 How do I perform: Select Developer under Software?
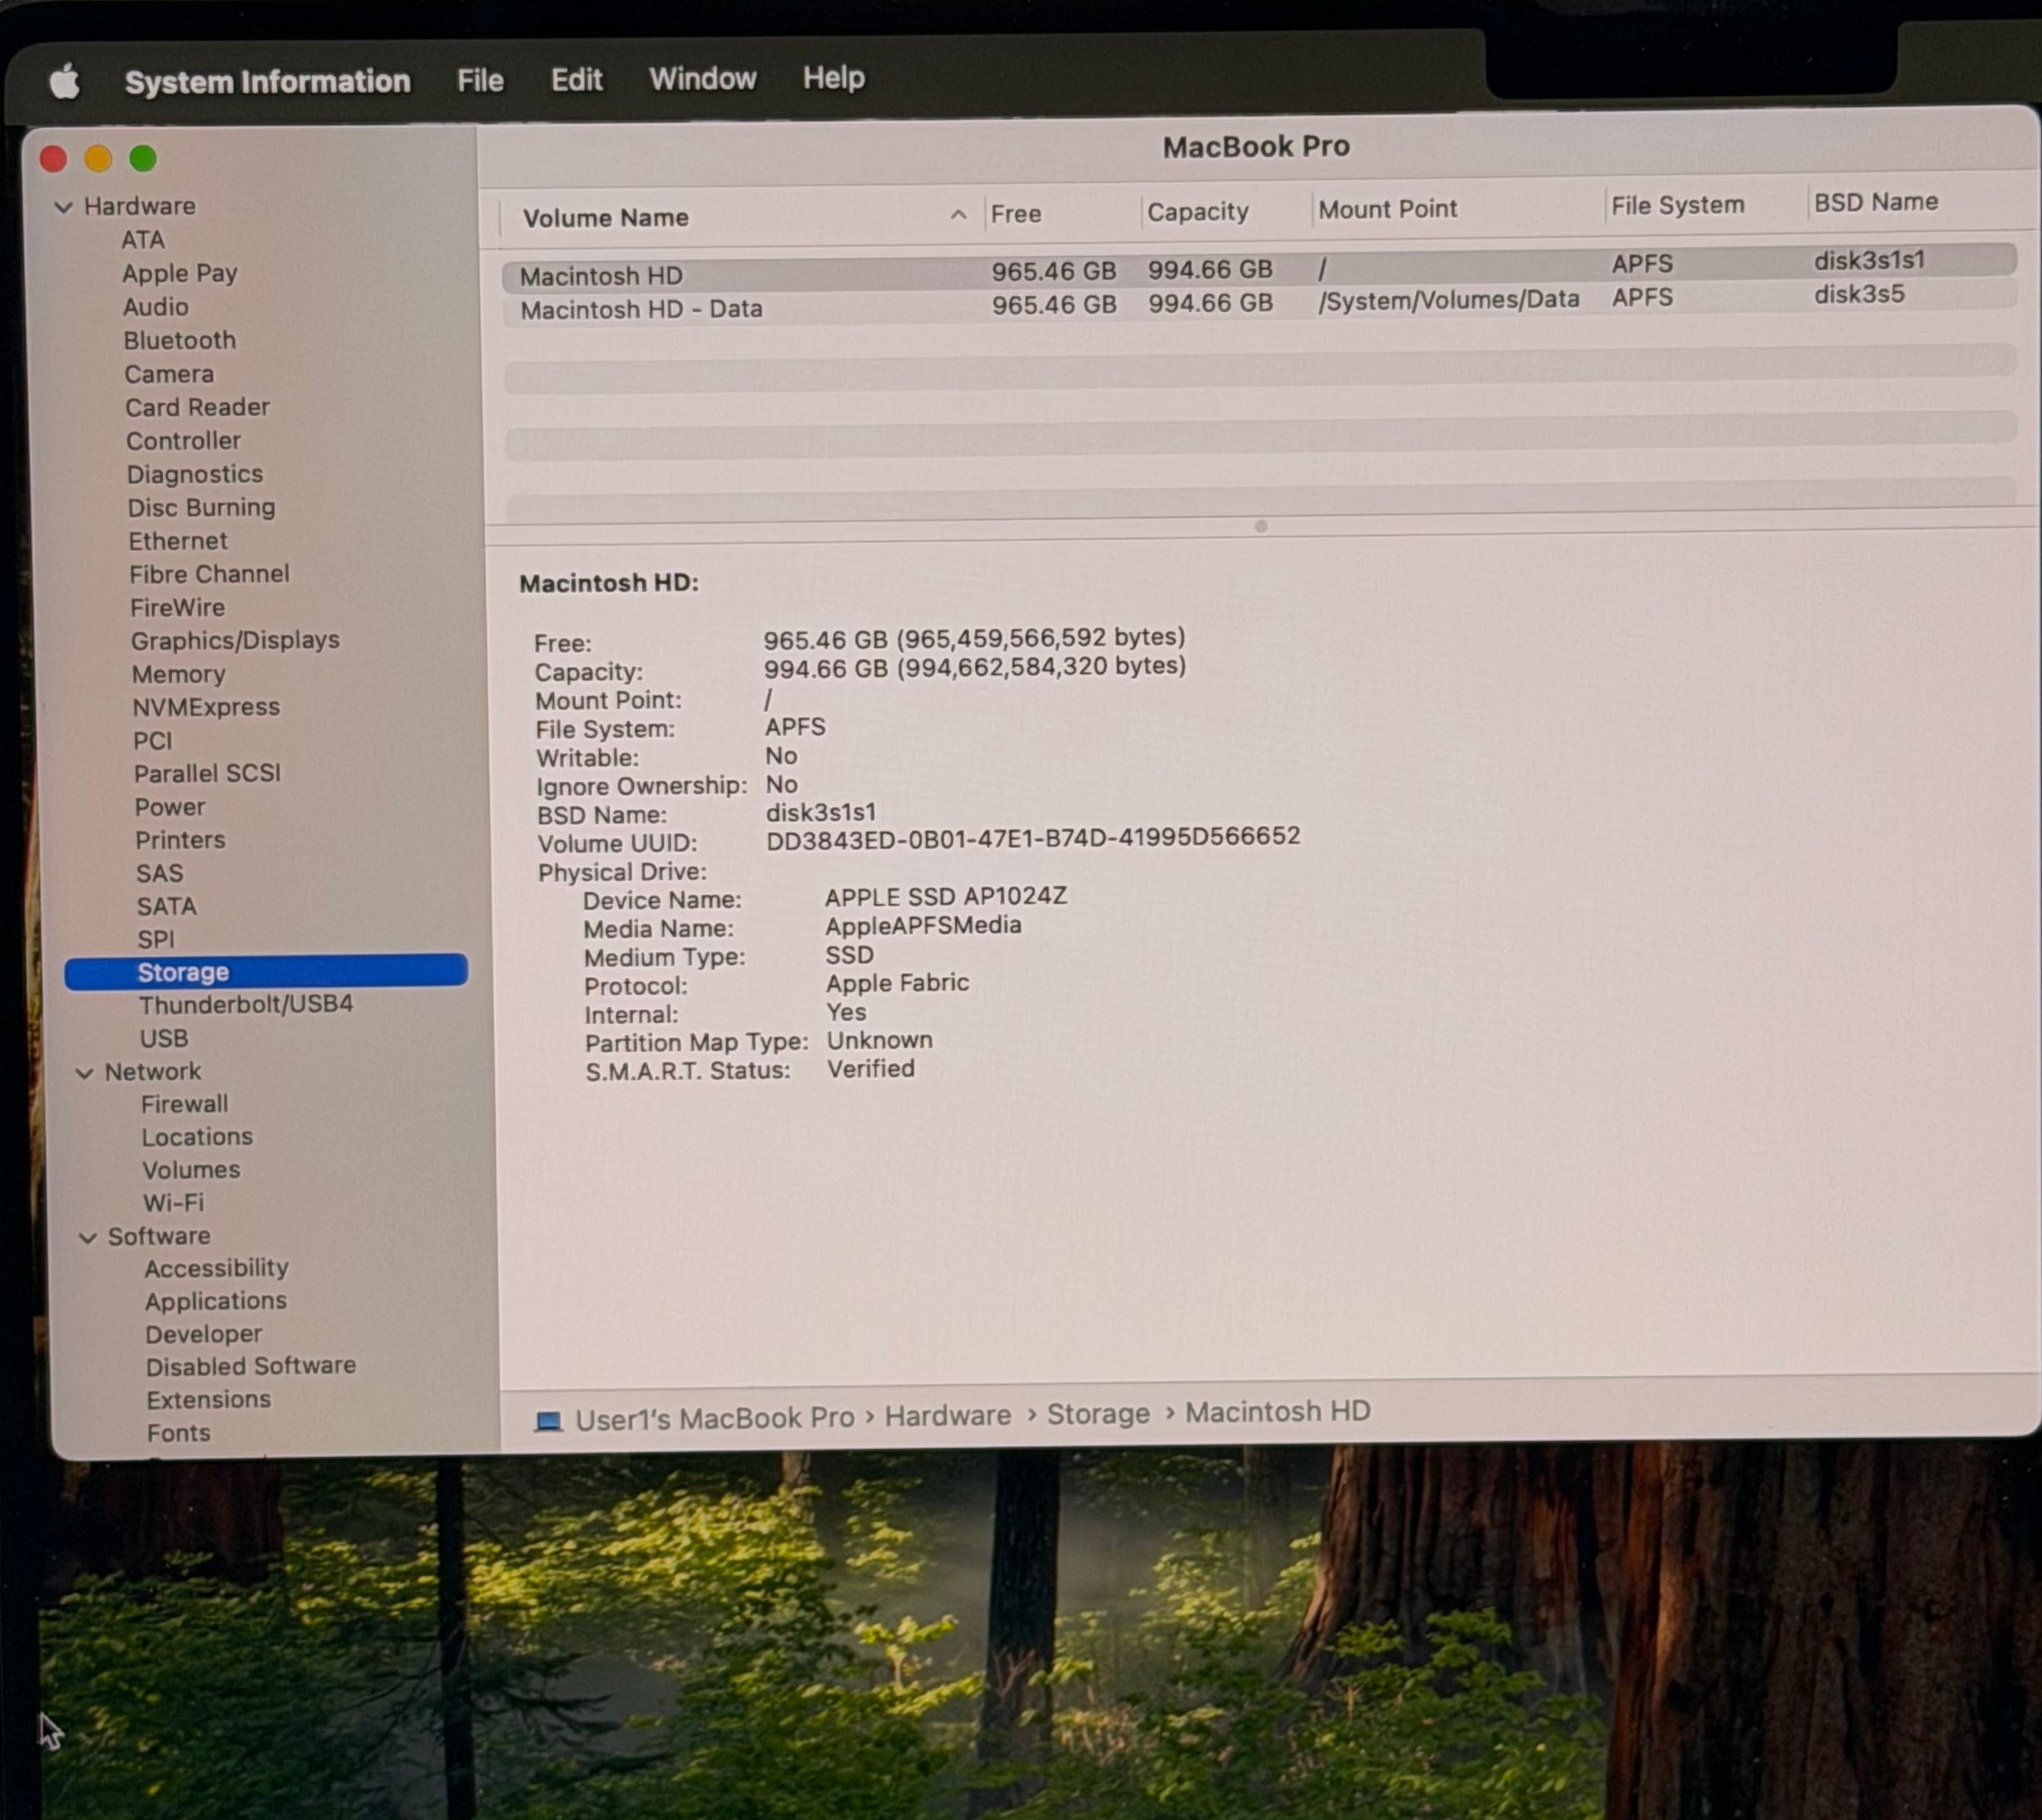pos(204,1335)
